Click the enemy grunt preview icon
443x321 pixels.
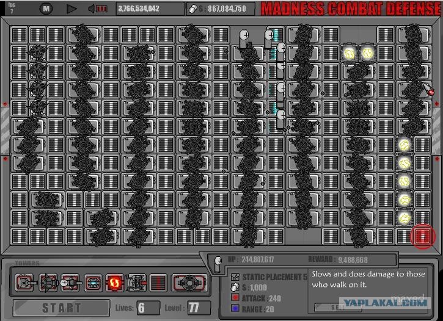pos(218,264)
